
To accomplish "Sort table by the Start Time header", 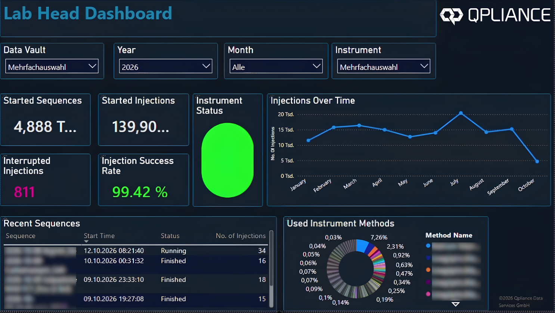I will [x=99, y=236].
